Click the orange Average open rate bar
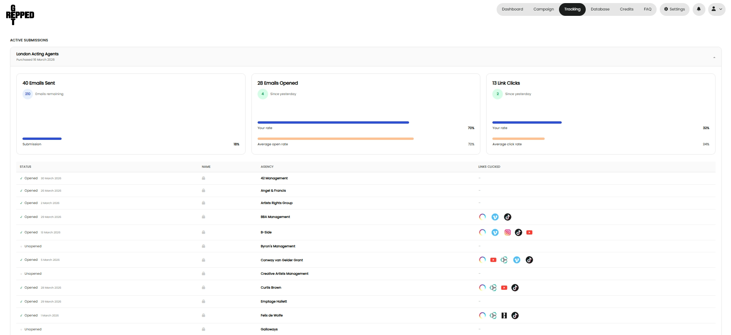The height and width of the screenshot is (335, 731). click(335, 139)
